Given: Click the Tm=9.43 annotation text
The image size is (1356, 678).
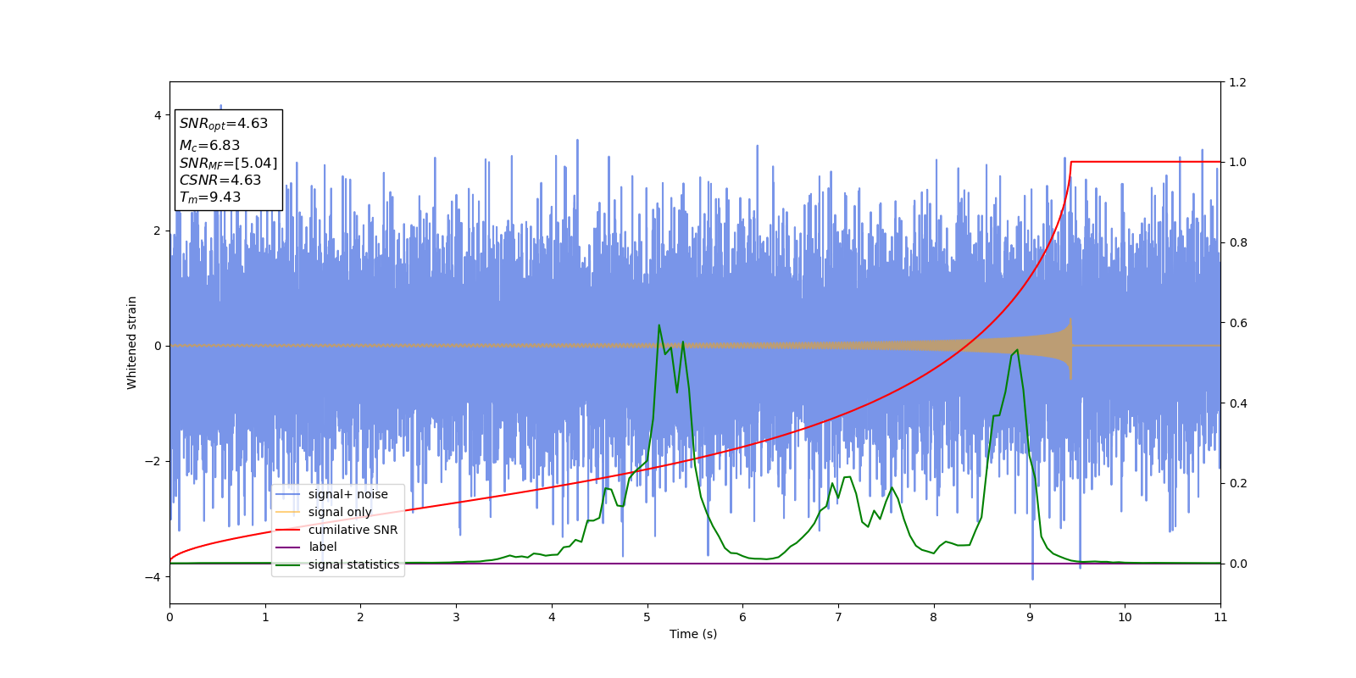Looking at the screenshot, I should (x=210, y=197).
